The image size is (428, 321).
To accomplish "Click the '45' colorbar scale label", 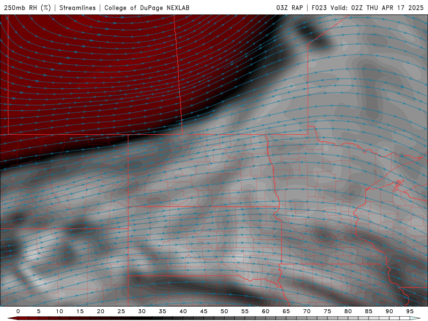I will 204,311.
